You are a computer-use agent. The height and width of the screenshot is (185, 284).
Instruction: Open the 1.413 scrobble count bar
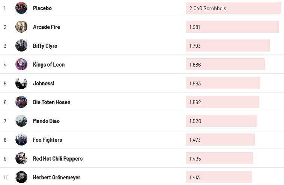pos(219,177)
